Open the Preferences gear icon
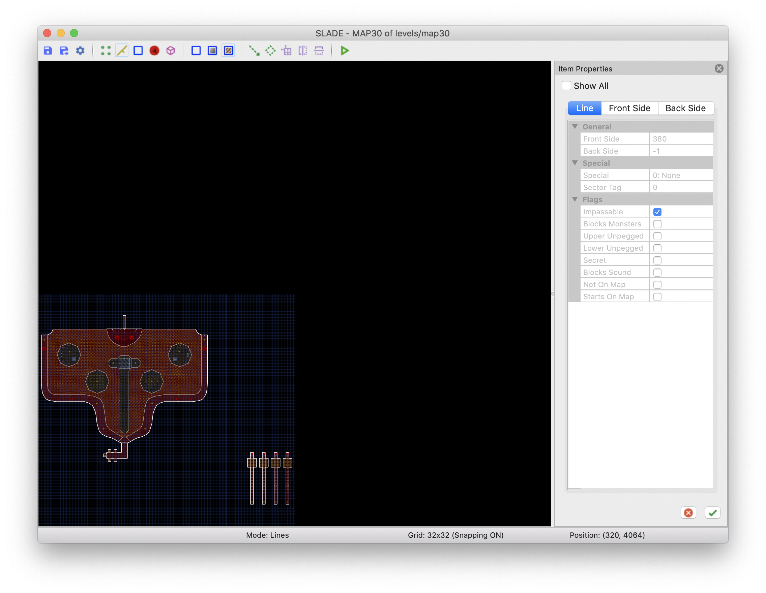This screenshot has height=593, width=766. (x=81, y=51)
